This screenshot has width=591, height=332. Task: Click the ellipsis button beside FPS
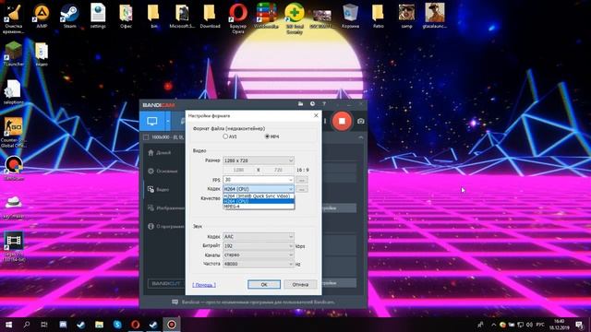302,180
